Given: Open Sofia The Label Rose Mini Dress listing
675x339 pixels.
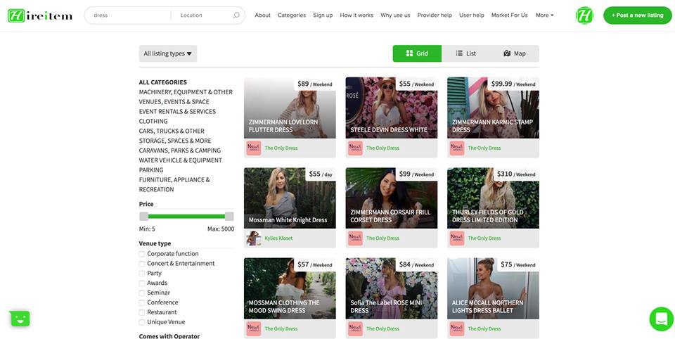Looking at the screenshot, I should (x=392, y=288).
